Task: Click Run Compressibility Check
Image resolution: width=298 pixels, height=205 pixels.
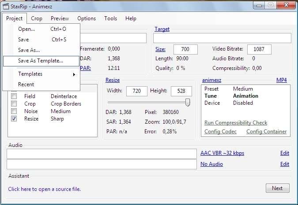Action: [x=236, y=123]
